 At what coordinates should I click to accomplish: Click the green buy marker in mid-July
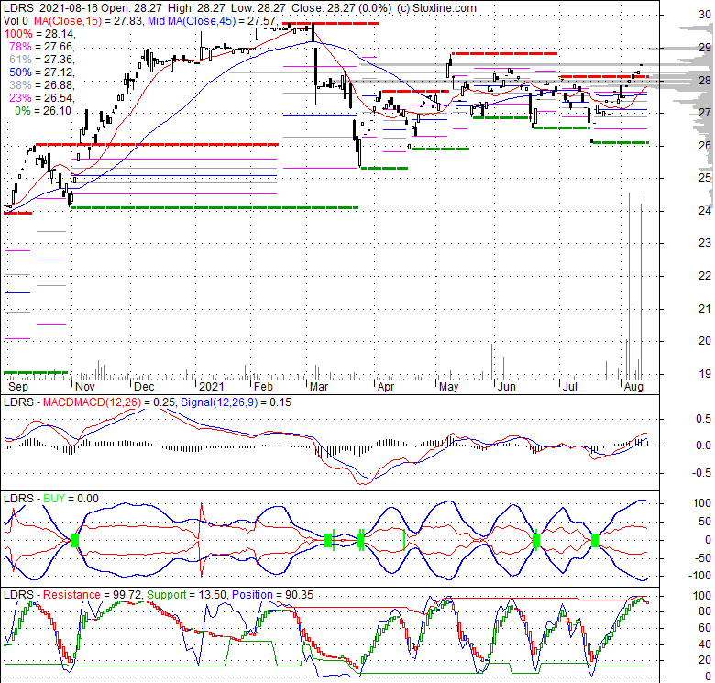(595, 541)
